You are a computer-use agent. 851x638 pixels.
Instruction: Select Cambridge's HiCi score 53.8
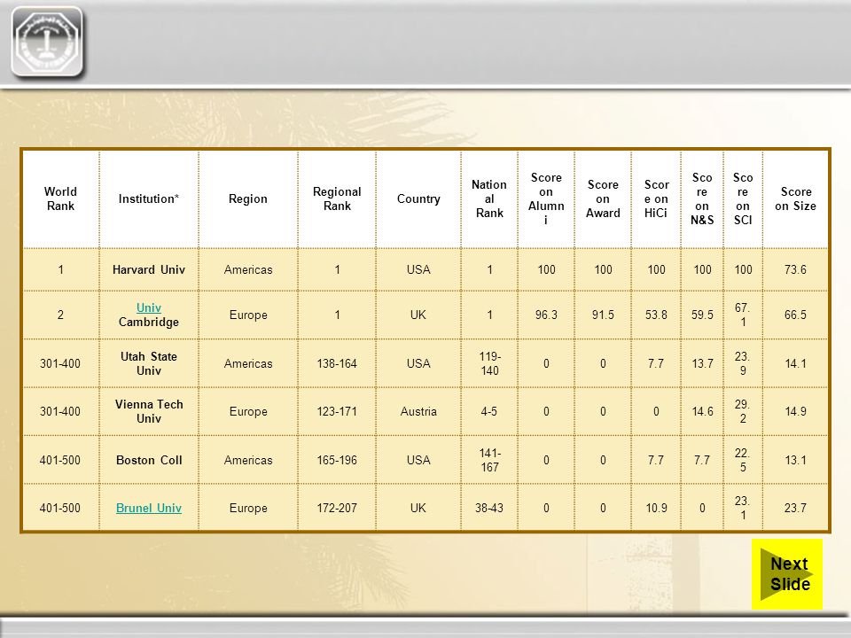(656, 315)
